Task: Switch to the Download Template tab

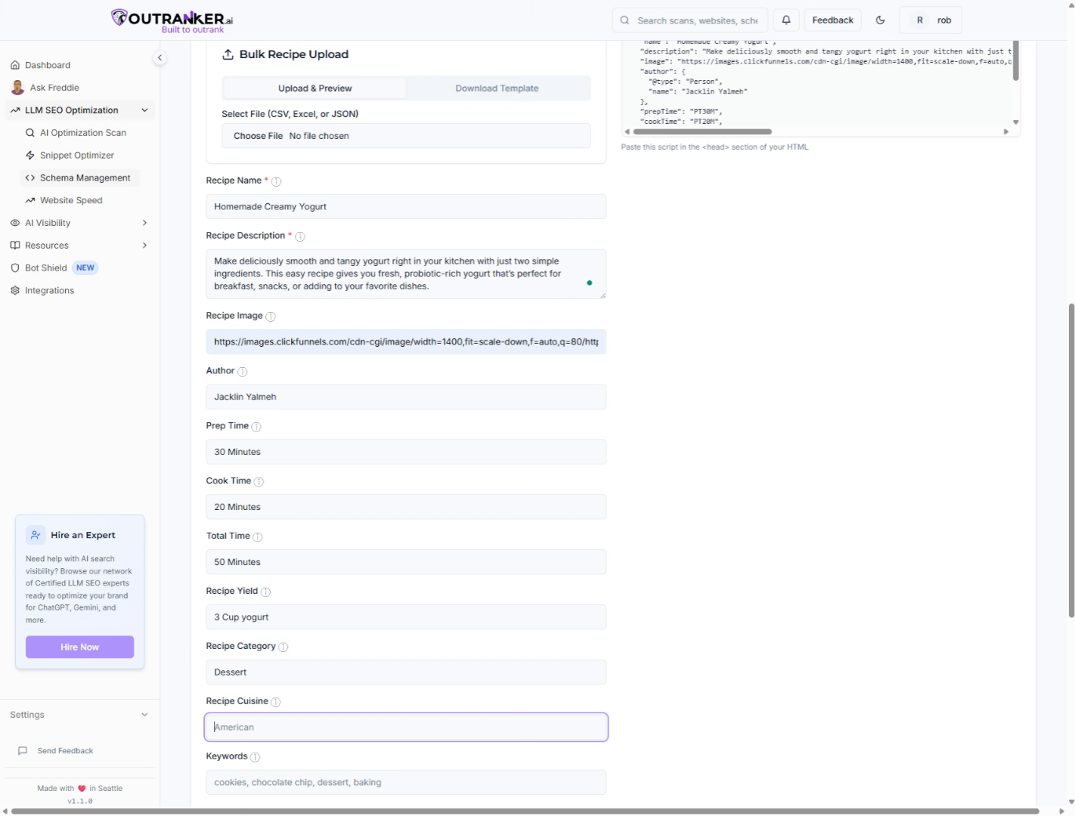Action: pos(497,88)
